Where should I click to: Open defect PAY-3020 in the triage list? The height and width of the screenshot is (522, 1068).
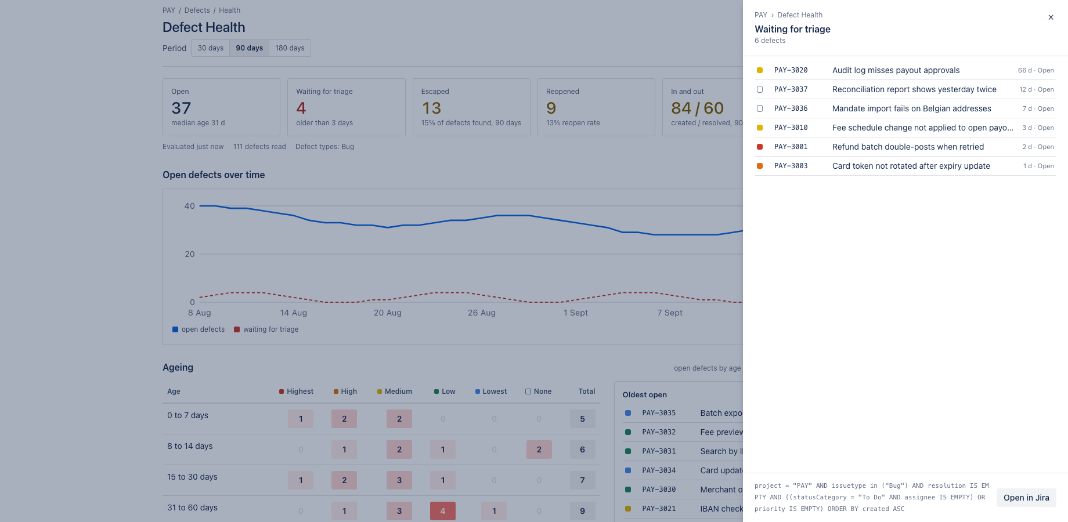pos(905,70)
